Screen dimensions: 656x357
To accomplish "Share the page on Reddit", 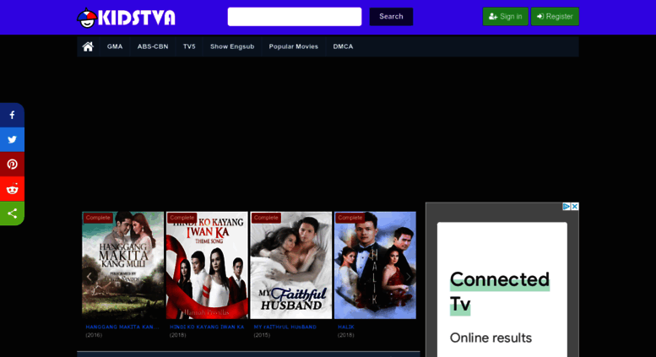I will pyautogui.click(x=12, y=188).
